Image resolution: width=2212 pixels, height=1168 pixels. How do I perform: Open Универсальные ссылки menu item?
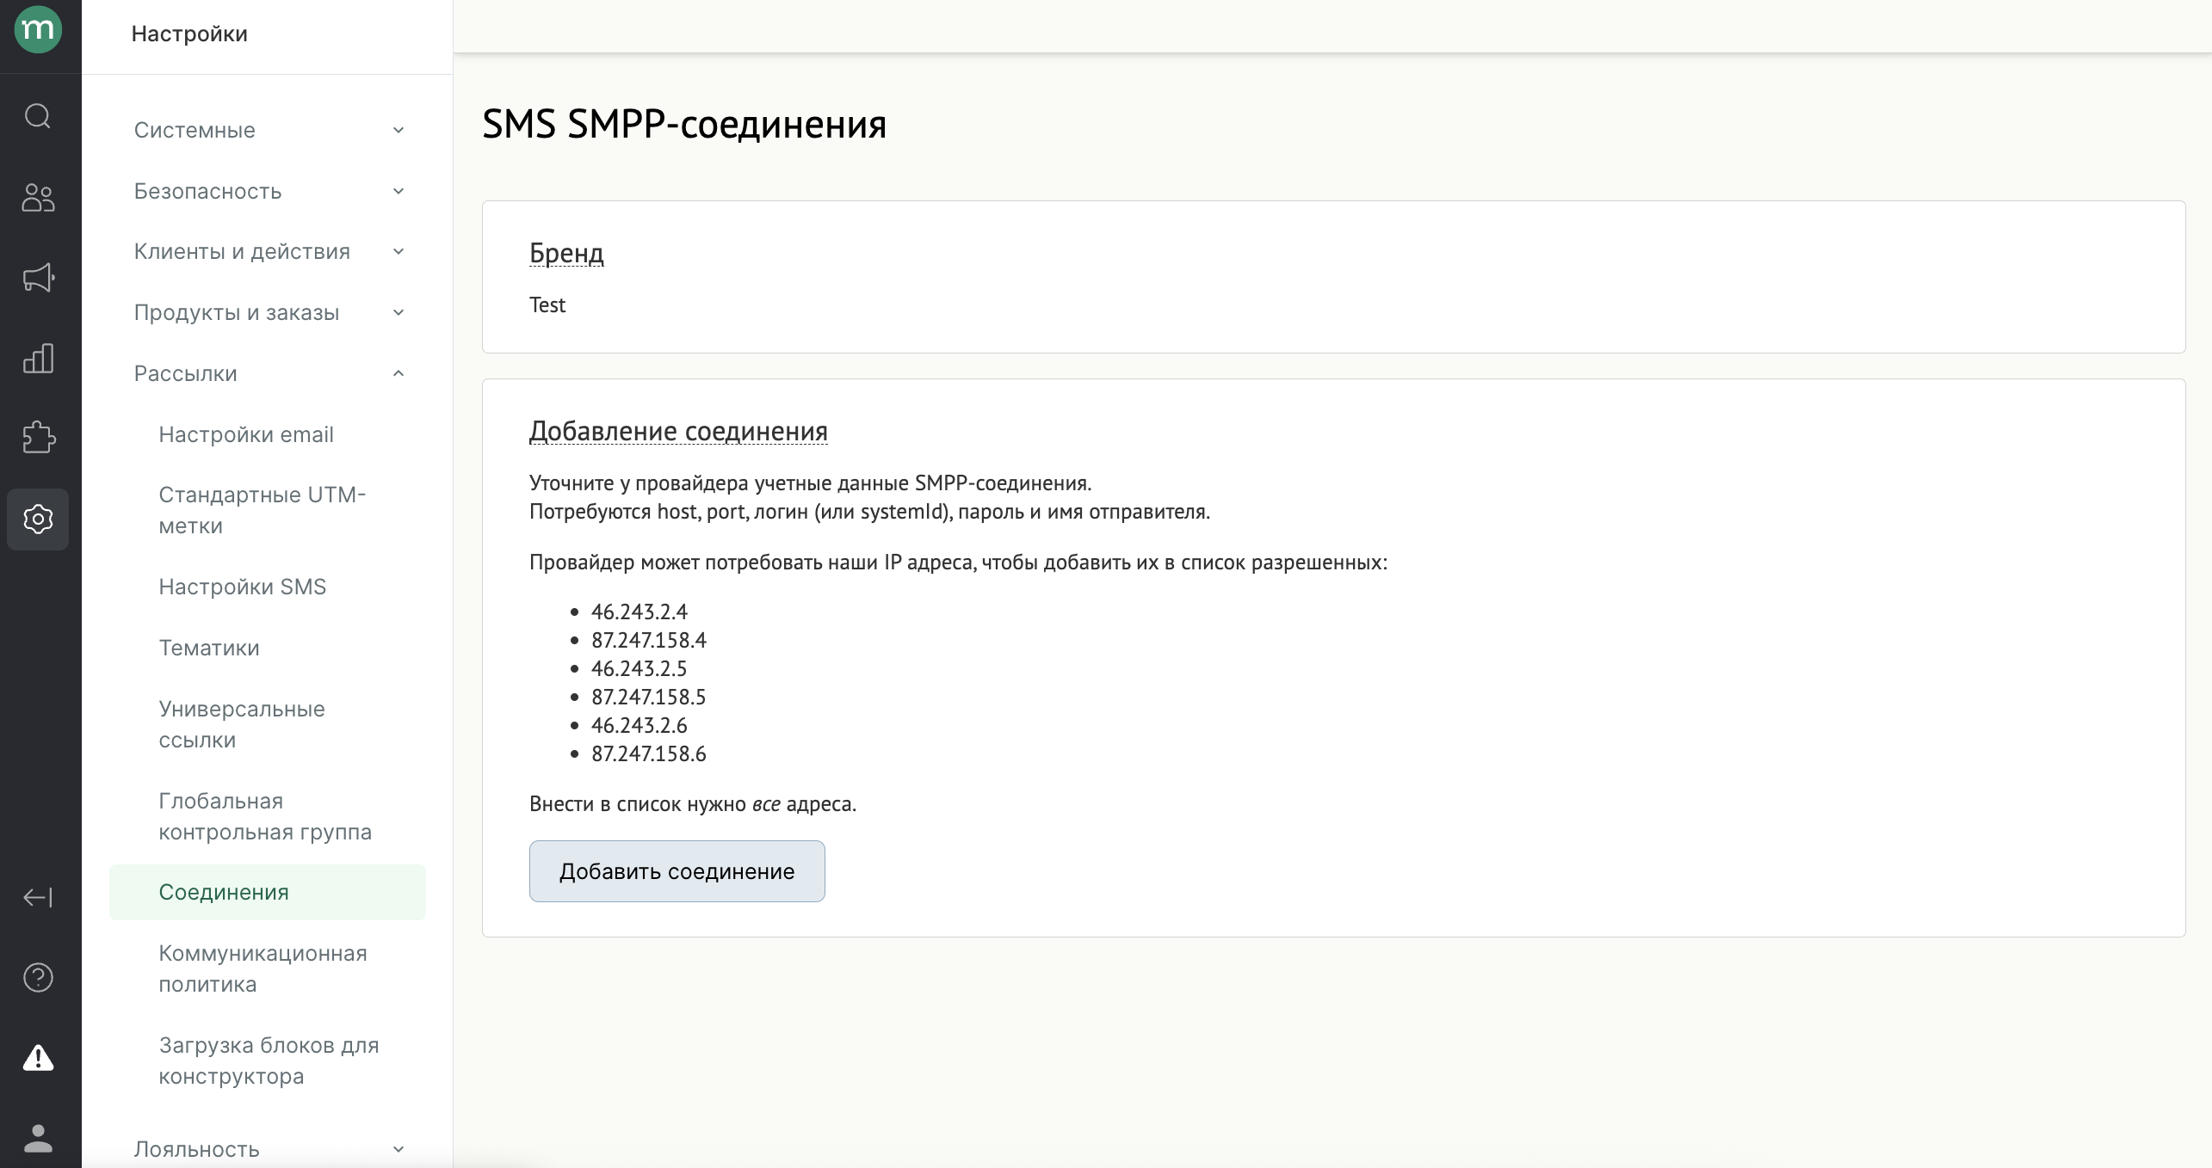pyautogui.click(x=268, y=724)
